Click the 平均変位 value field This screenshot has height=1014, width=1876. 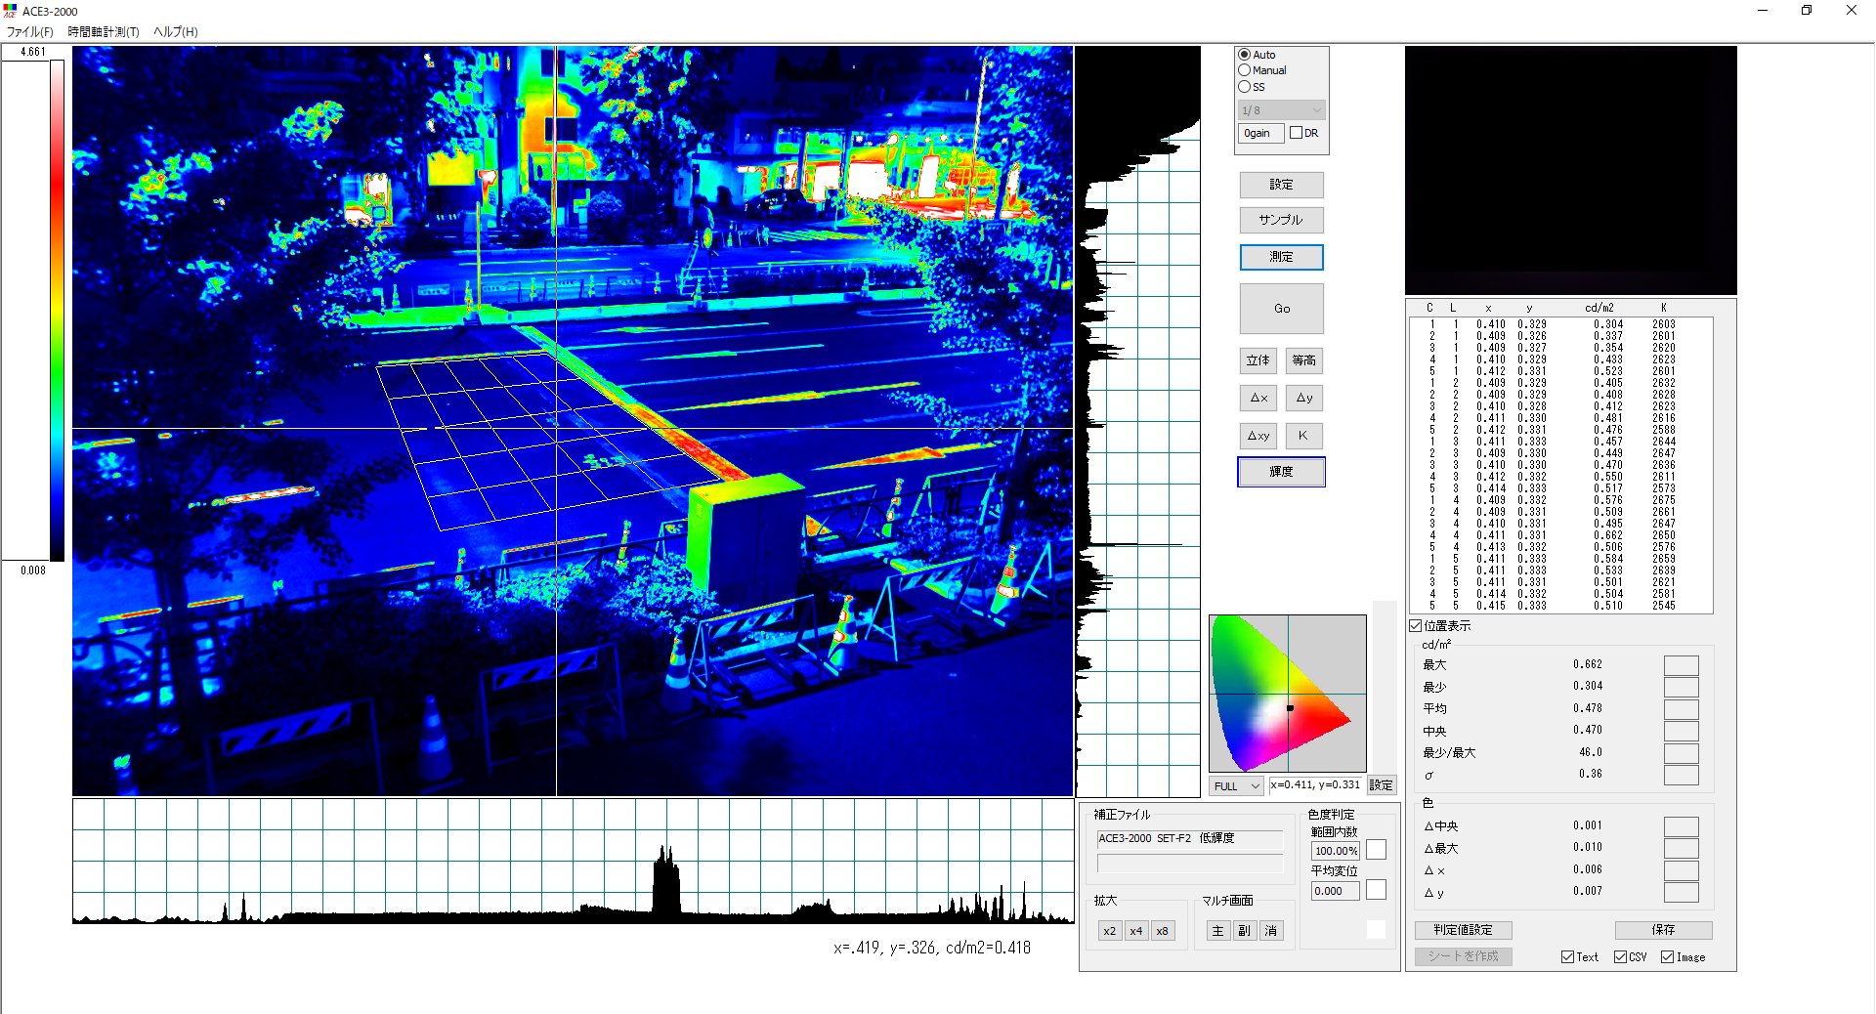1335,891
